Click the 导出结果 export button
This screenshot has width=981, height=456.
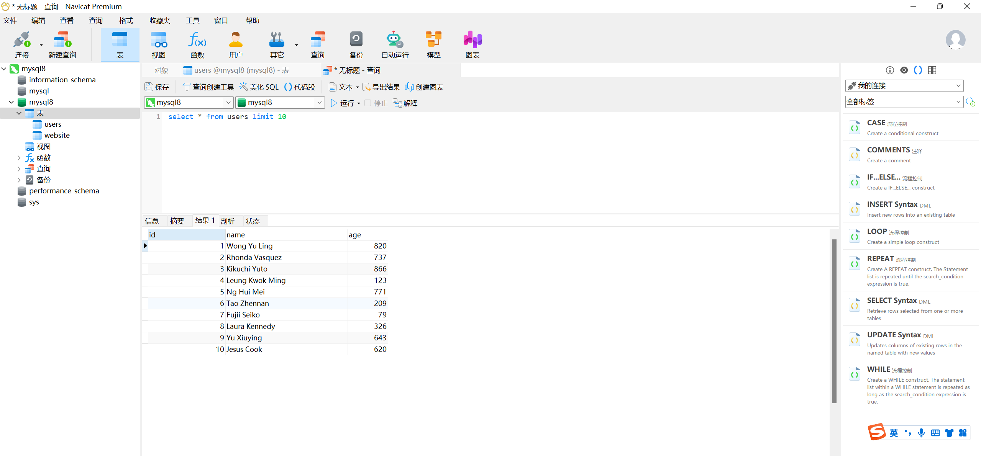click(x=381, y=87)
